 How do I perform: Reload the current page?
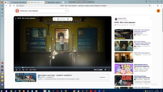[x=14, y=6]
